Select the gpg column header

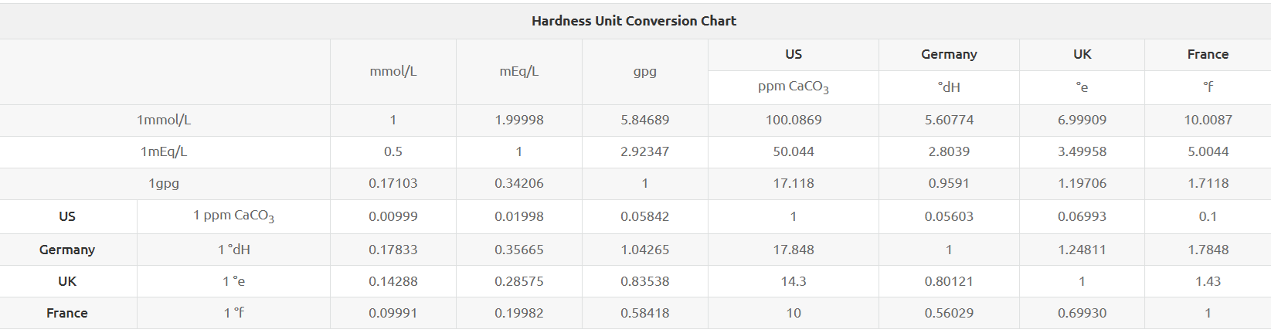[645, 72]
